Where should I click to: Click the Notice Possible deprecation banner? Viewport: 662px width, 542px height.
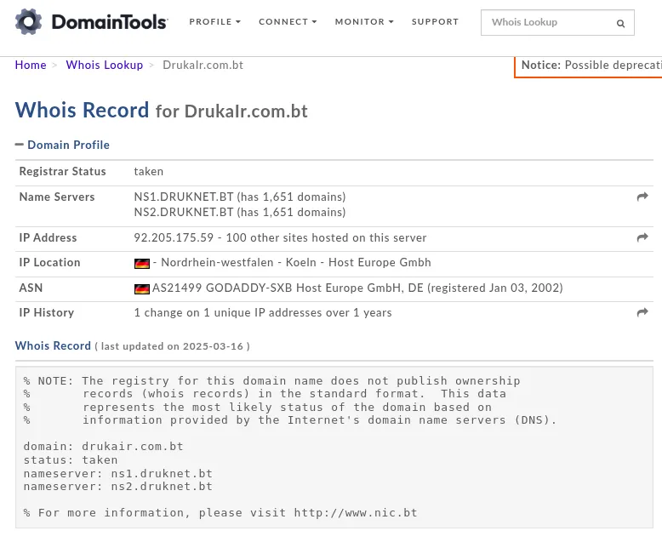(x=588, y=66)
